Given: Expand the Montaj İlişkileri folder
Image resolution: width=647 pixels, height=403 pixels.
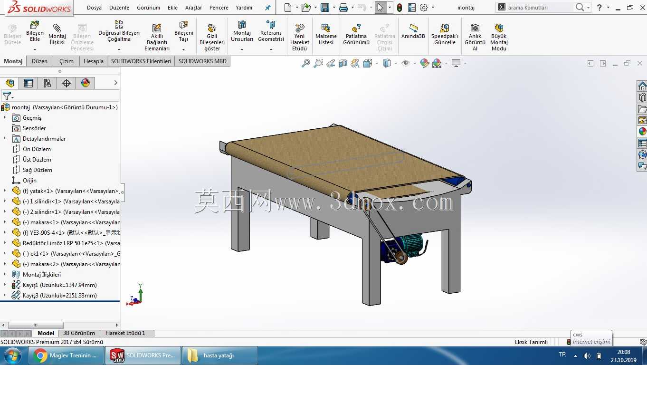Looking at the screenshot, I should click(5, 275).
